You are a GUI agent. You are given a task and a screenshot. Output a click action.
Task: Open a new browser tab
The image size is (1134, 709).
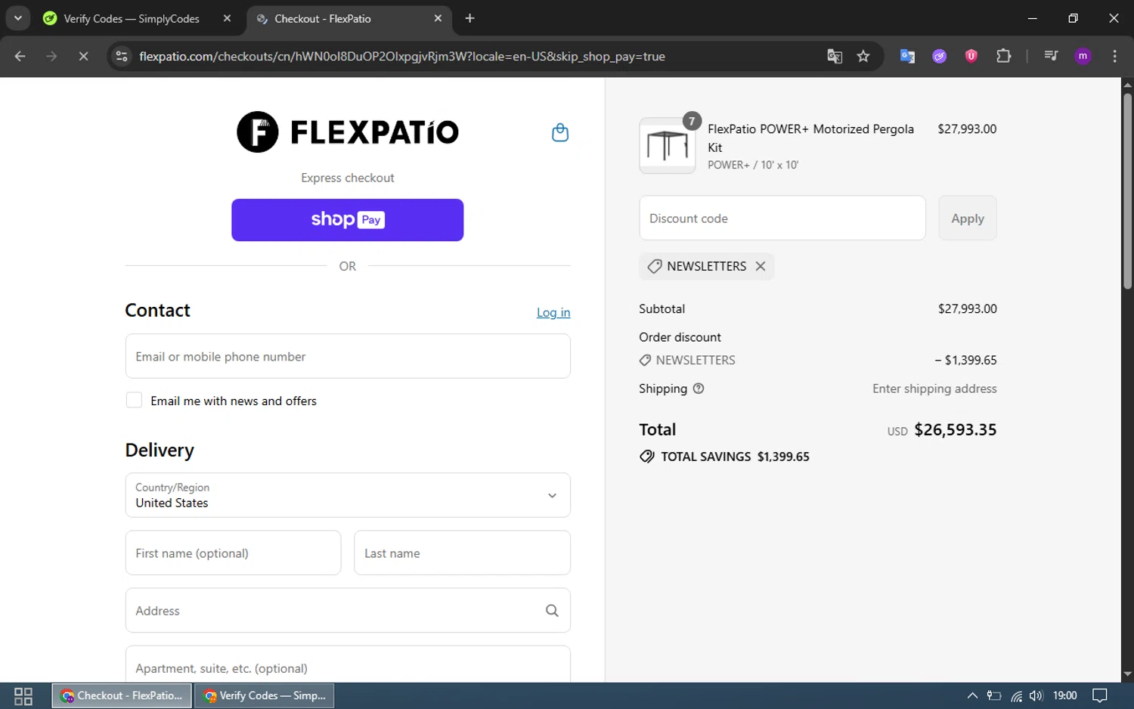pos(469,18)
